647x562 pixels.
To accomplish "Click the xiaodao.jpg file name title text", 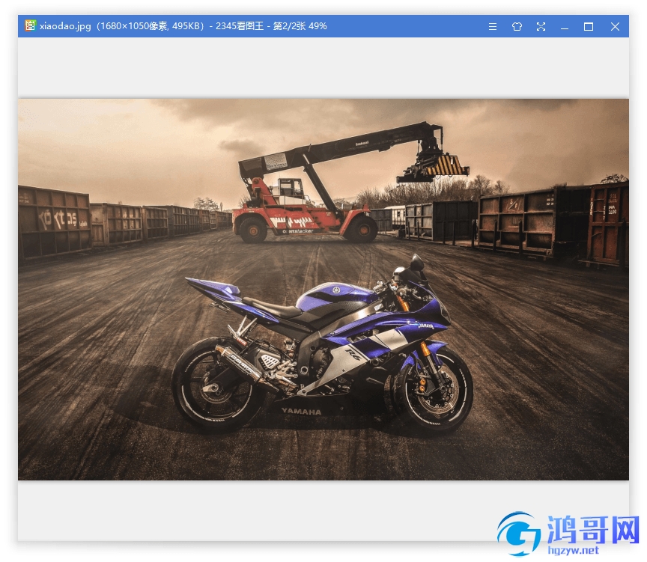I will coord(65,26).
